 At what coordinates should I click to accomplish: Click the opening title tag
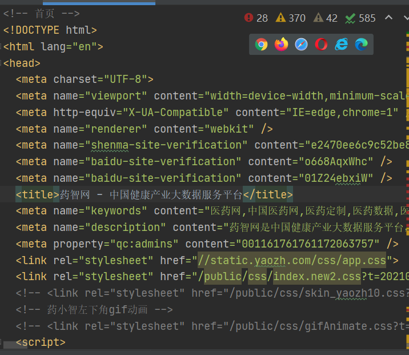(x=38, y=194)
